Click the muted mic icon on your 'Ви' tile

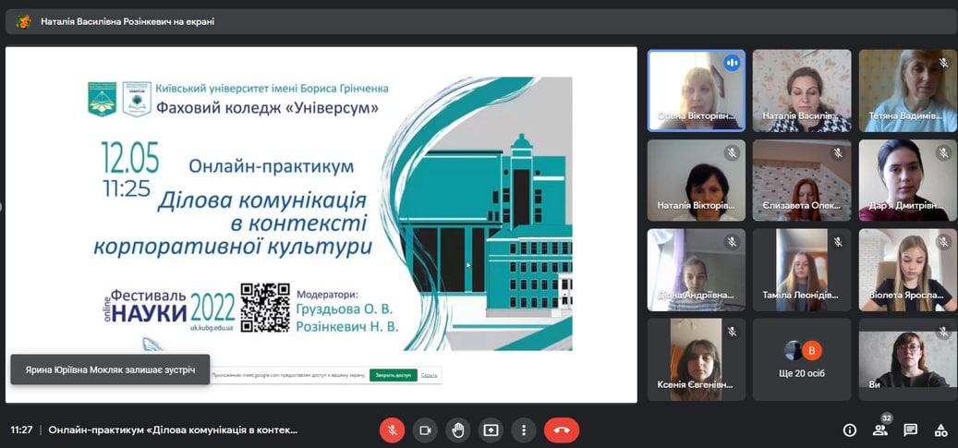pyautogui.click(x=943, y=332)
